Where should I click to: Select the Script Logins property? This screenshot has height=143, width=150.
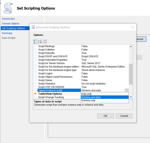point(83,73)
